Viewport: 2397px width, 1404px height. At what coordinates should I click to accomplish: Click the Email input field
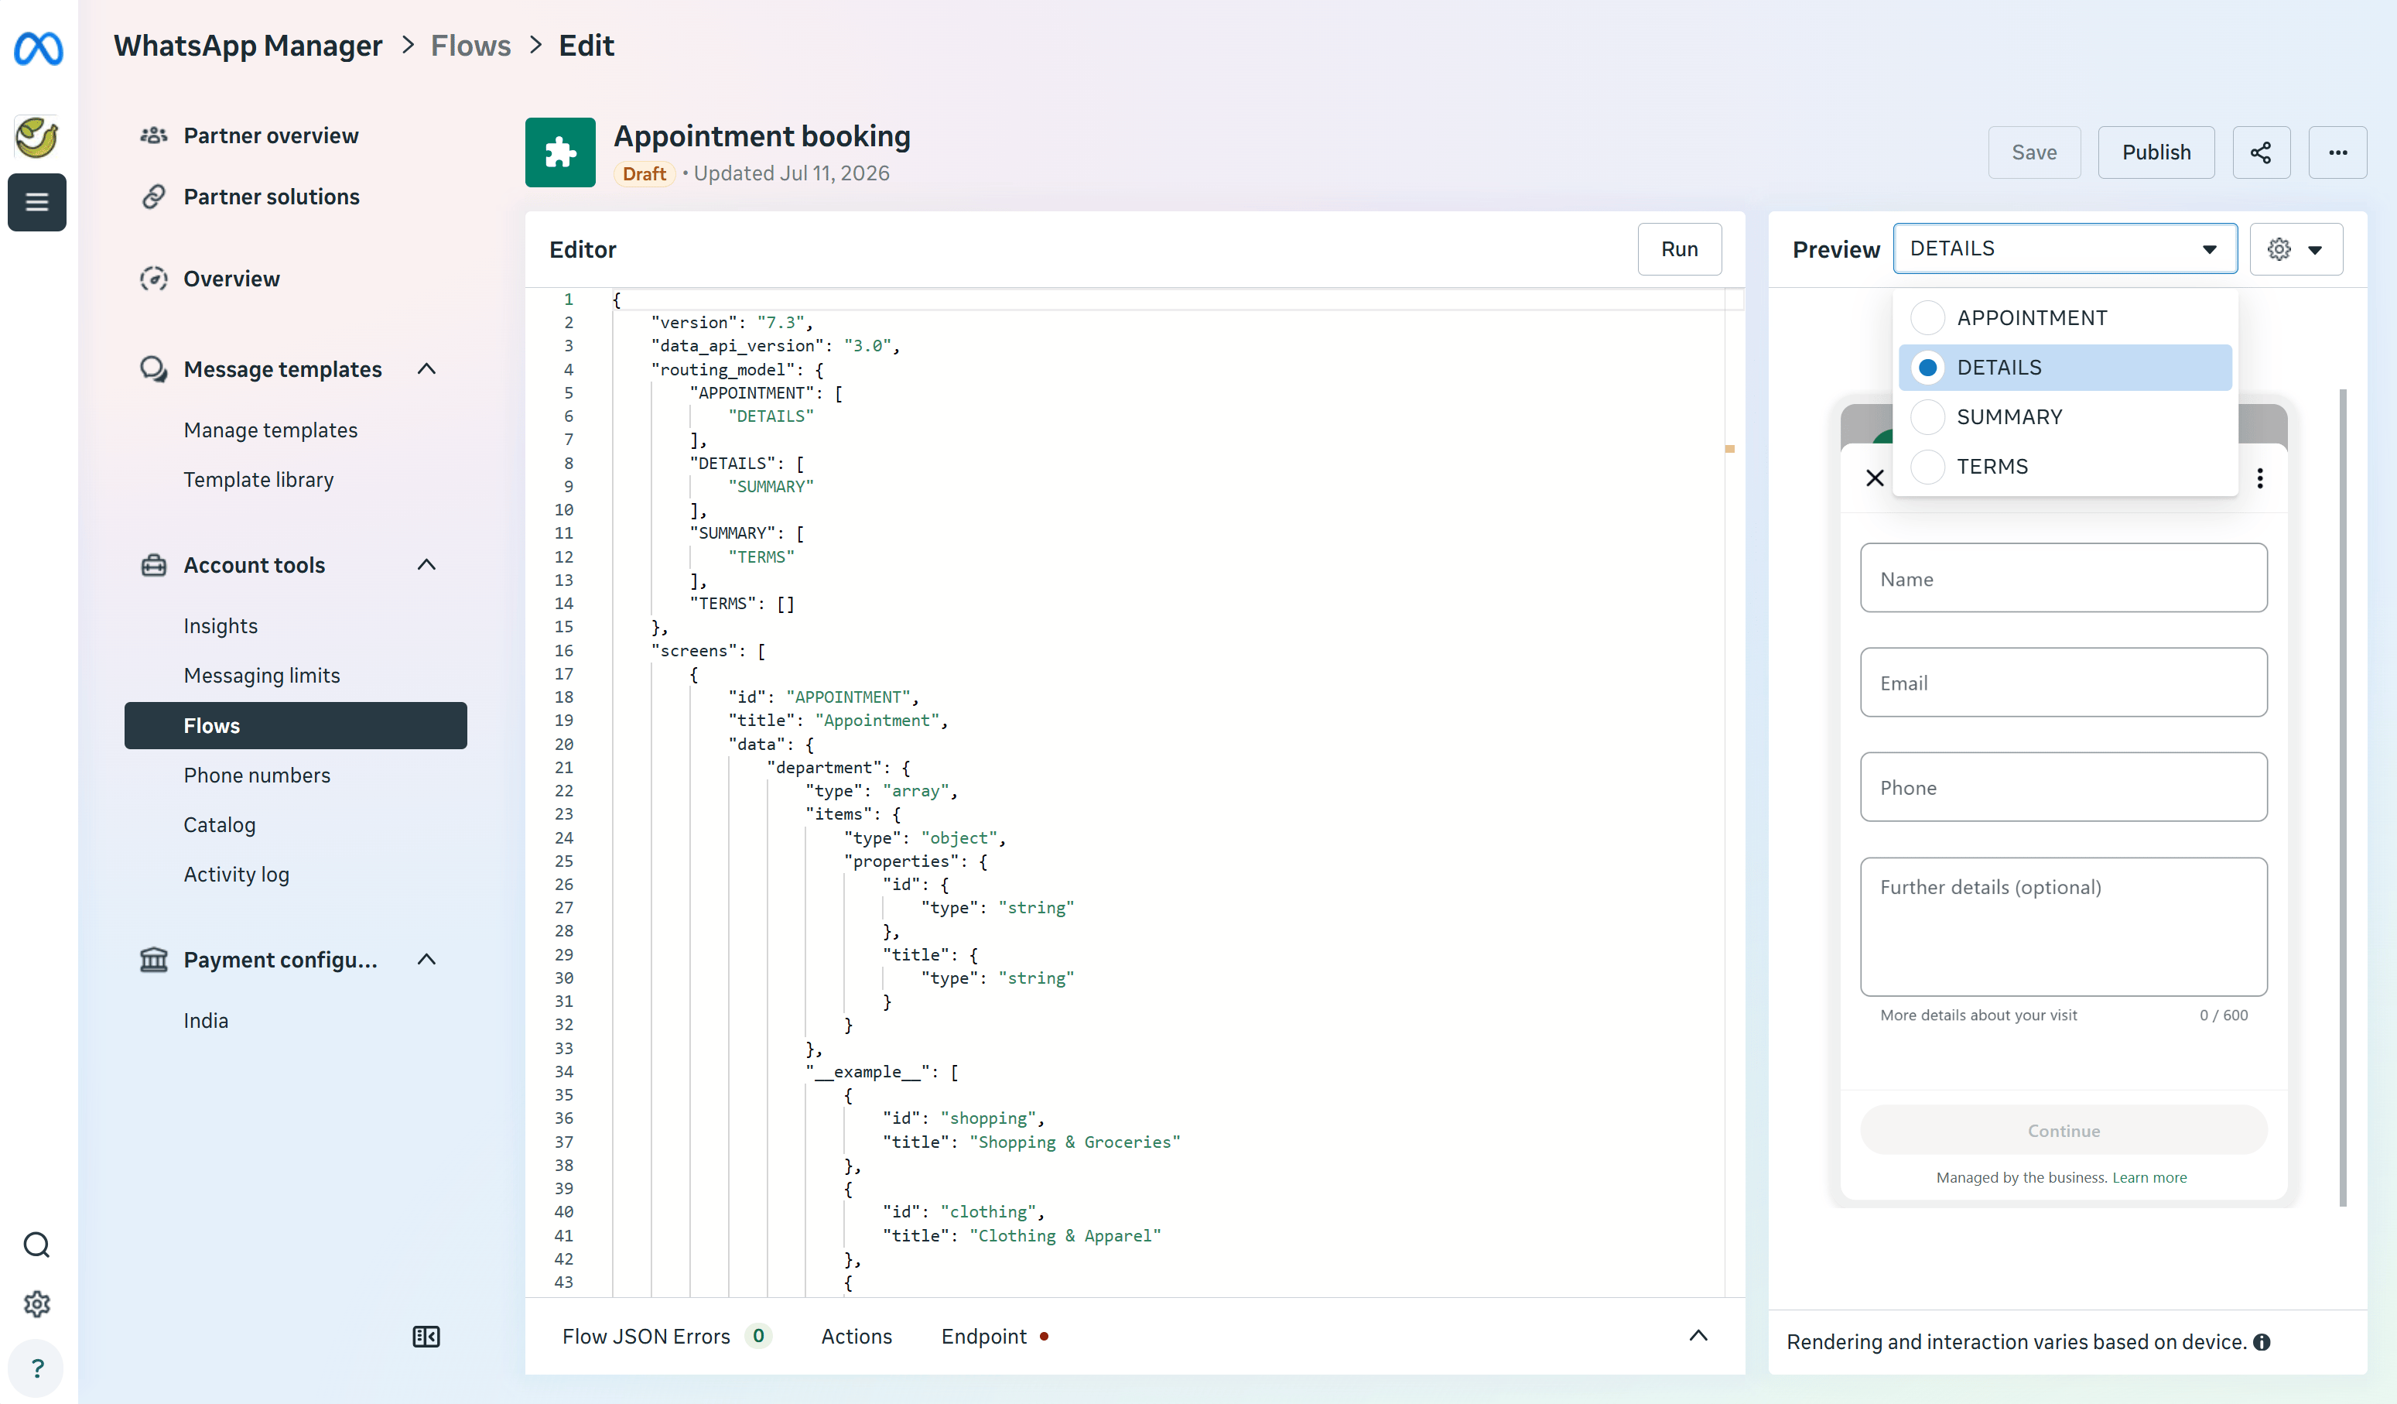point(2063,683)
